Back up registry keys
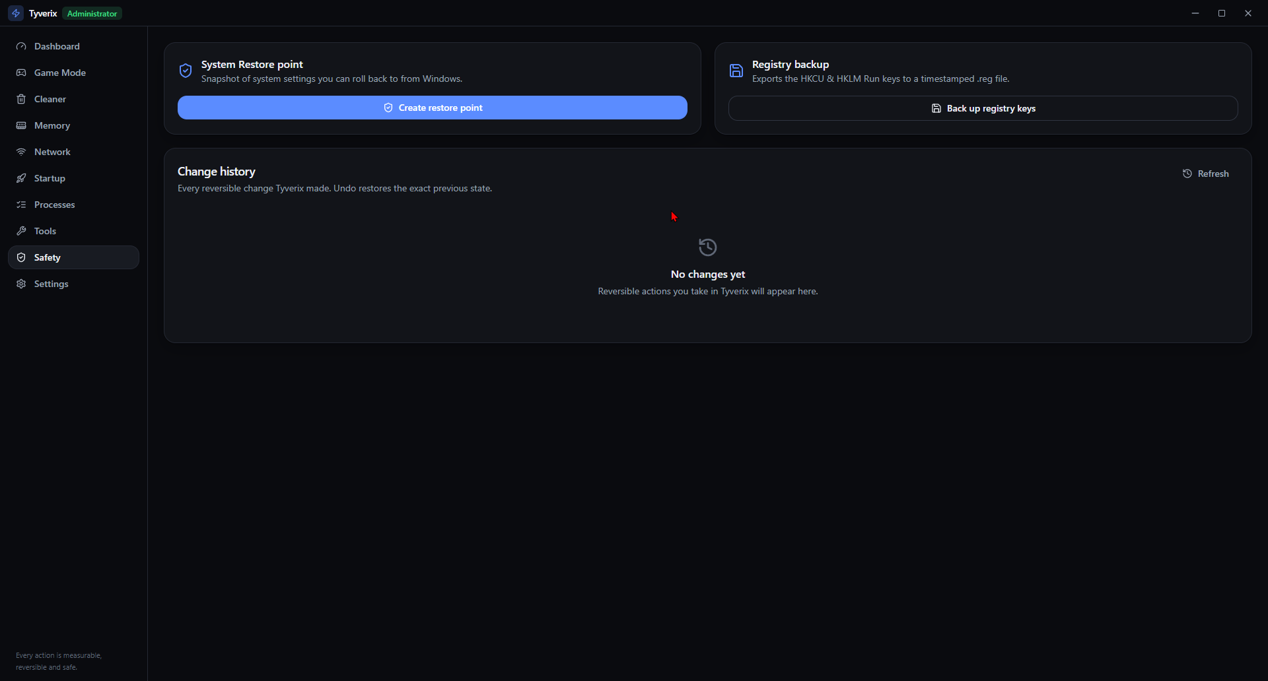This screenshot has height=681, width=1268. pos(983,108)
